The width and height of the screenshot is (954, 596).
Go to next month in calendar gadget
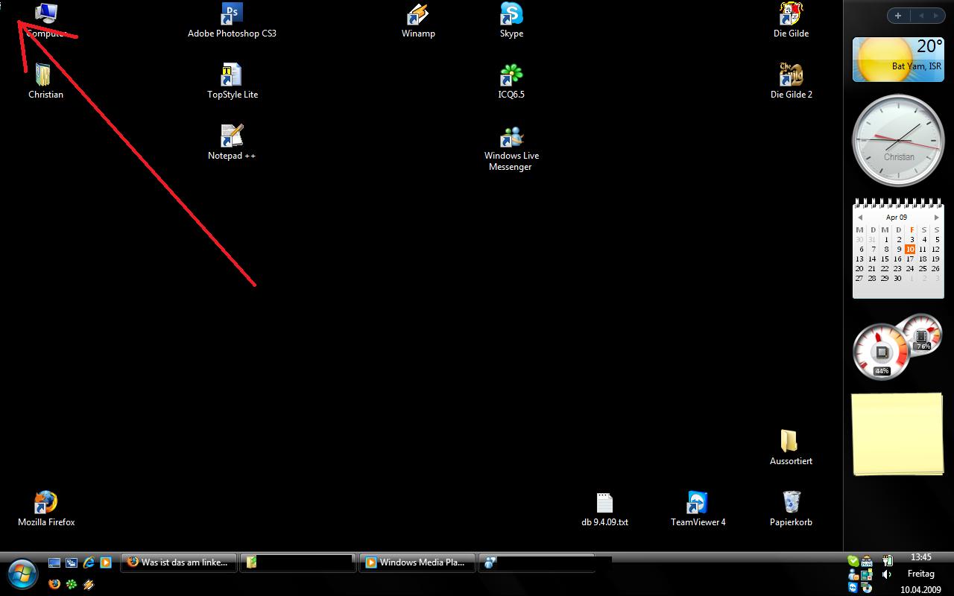click(x=937, y=218)
